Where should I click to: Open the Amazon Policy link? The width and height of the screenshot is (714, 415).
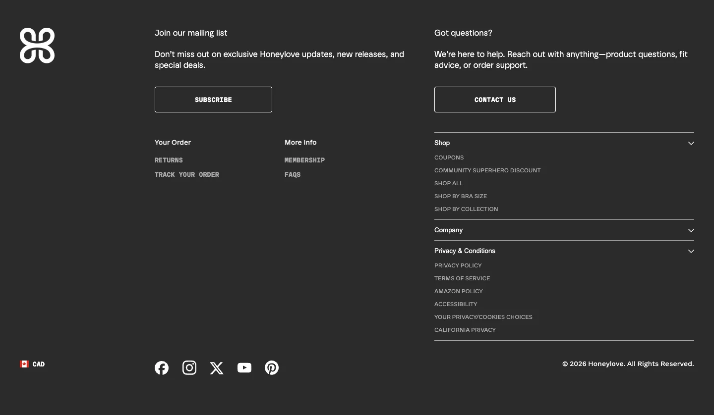459,291
